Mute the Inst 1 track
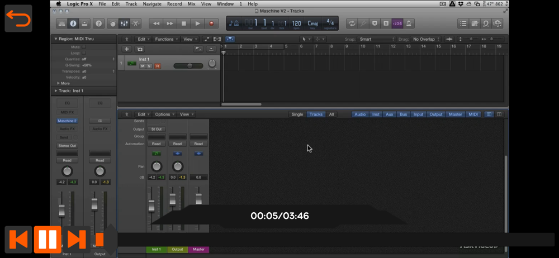The height and width of the screenshot is (258, 559). click(x=143, y=66)
